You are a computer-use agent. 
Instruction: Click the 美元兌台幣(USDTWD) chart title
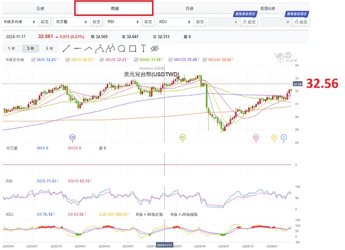pos(152,74)
